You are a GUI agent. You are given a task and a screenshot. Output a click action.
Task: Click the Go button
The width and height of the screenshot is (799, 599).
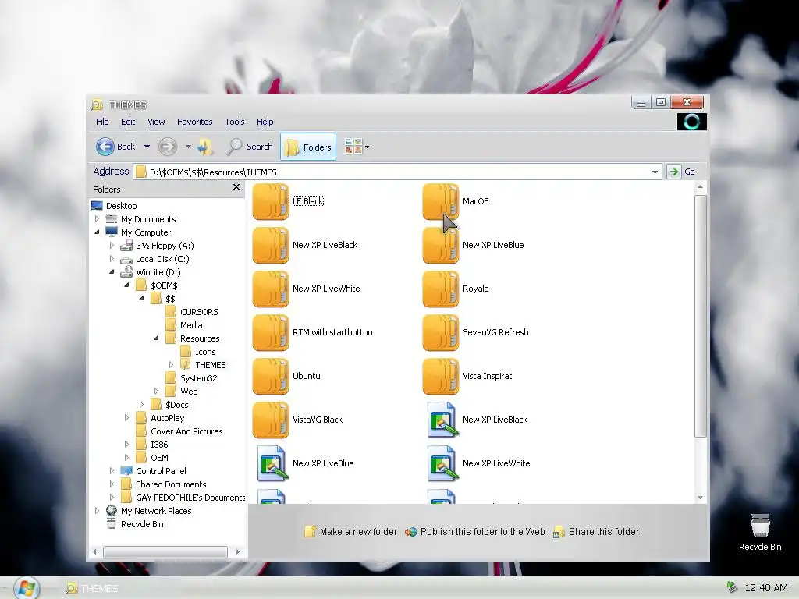point(682,172)
